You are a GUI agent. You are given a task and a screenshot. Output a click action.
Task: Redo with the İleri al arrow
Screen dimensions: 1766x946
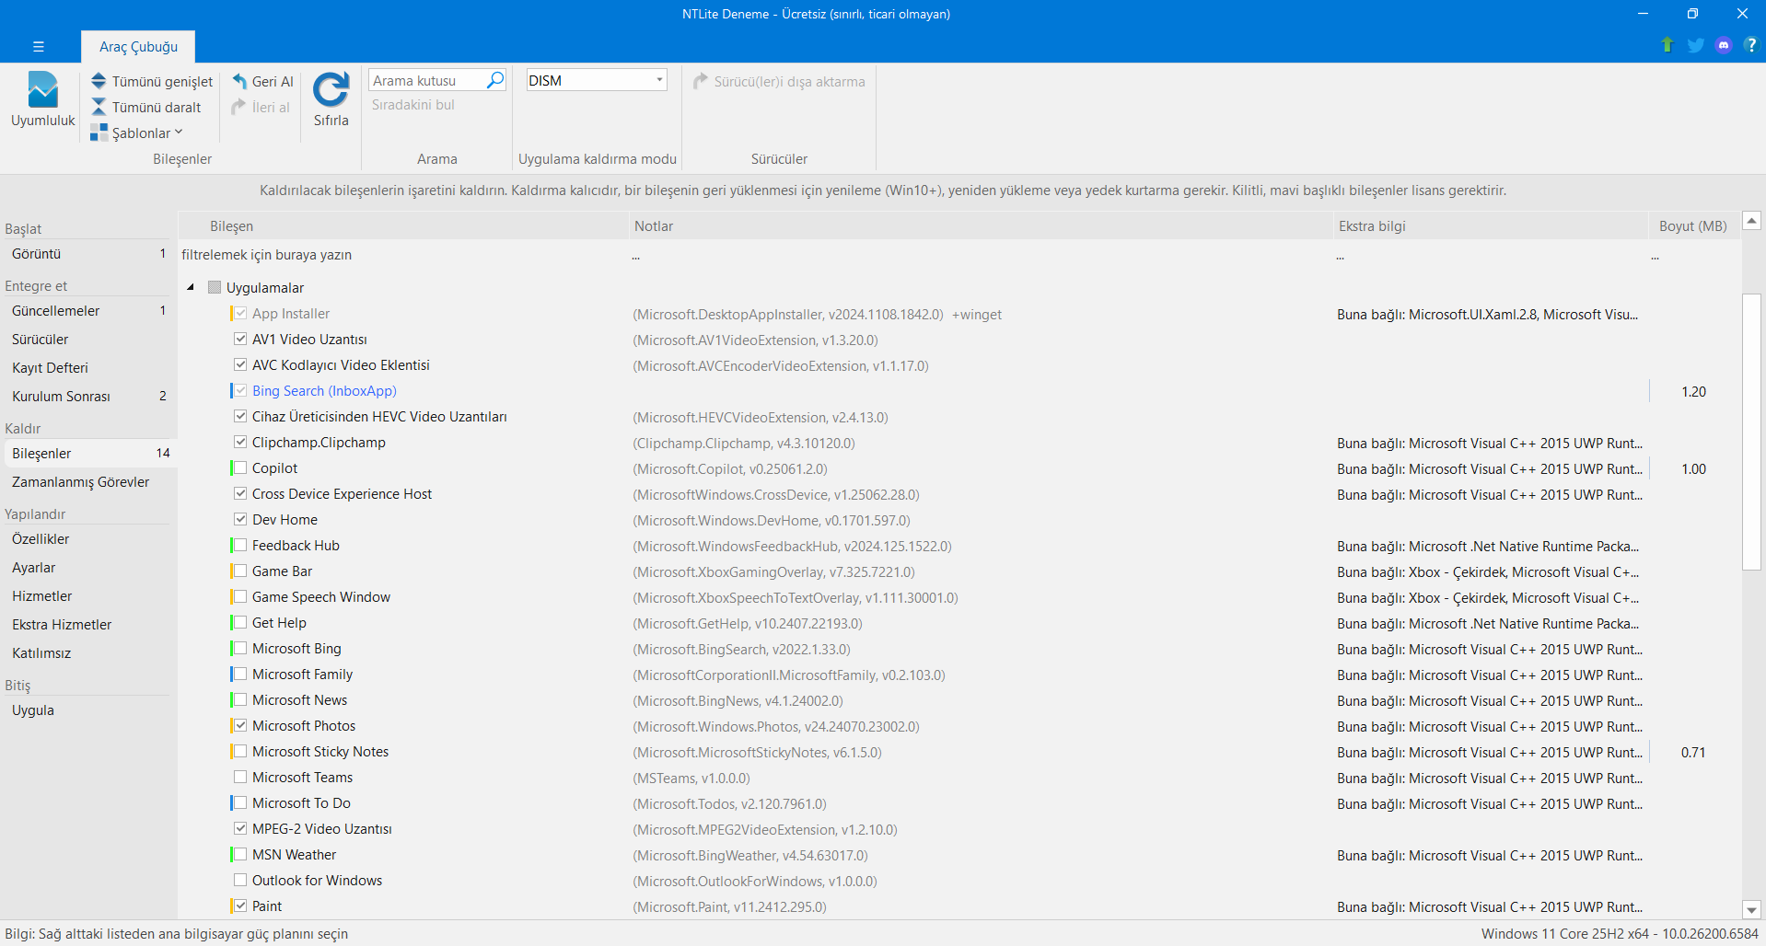click(239, 107)
